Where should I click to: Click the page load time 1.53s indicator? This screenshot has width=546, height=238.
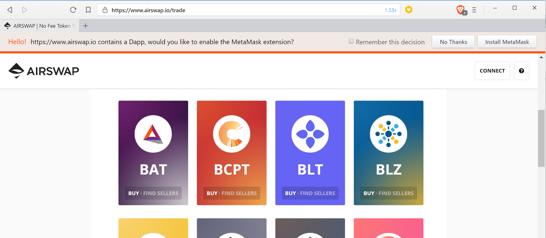coord(390,10)
